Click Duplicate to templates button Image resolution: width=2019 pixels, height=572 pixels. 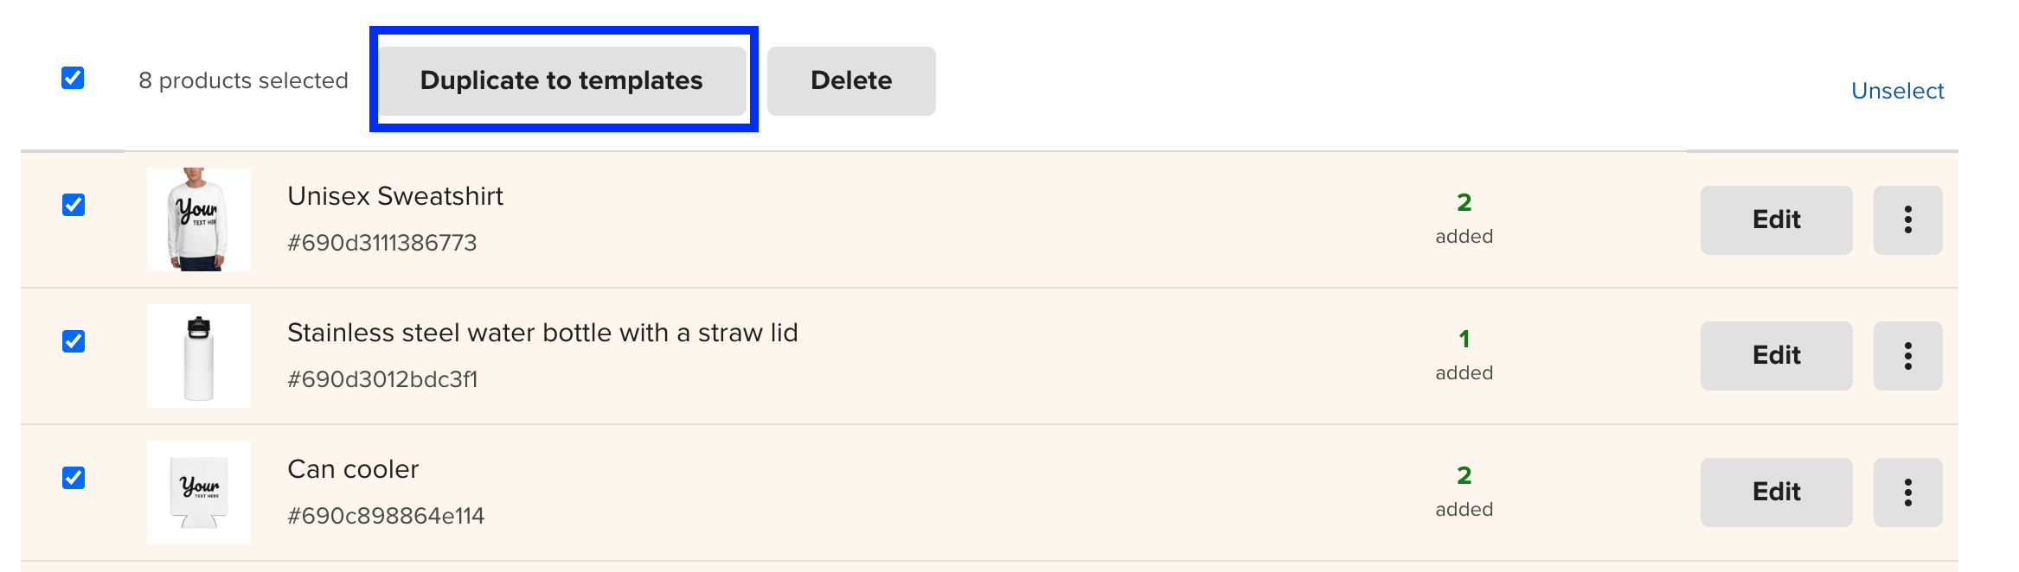(x=561, y=80)
